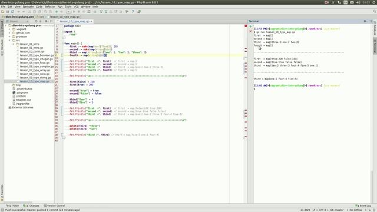Toggle the Database side panel
The width and height of the screenshot is (377, 212).
(375, 28)
